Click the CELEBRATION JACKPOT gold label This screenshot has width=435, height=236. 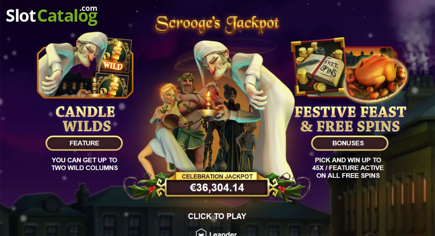click(x=217, y=176)
